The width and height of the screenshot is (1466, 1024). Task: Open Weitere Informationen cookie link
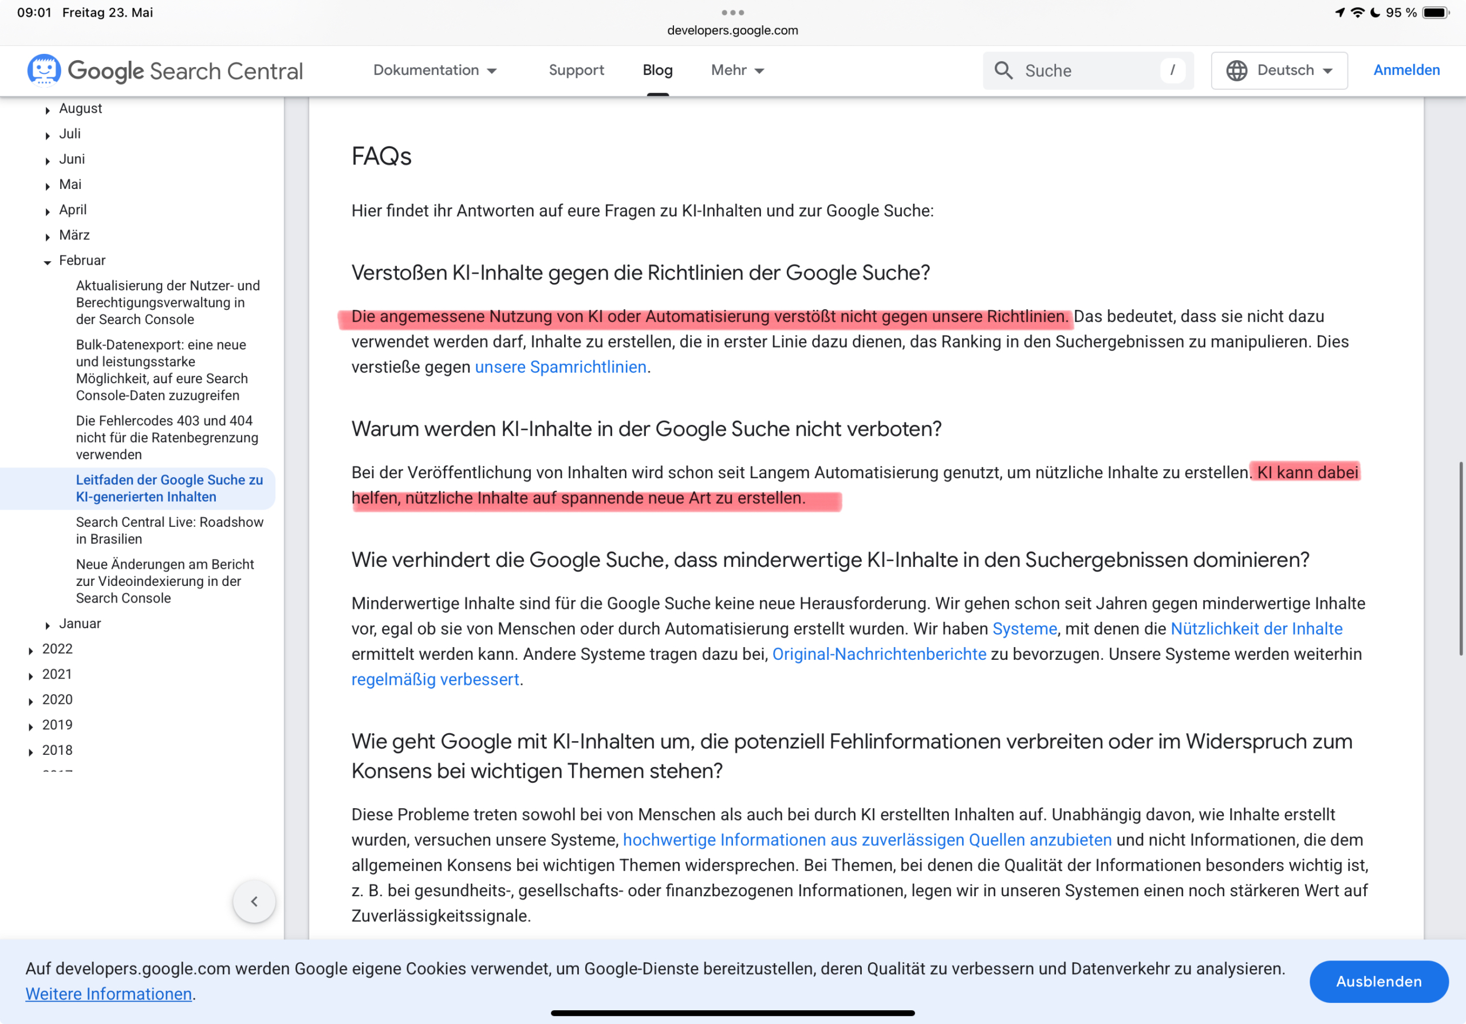tap(109, 993)
